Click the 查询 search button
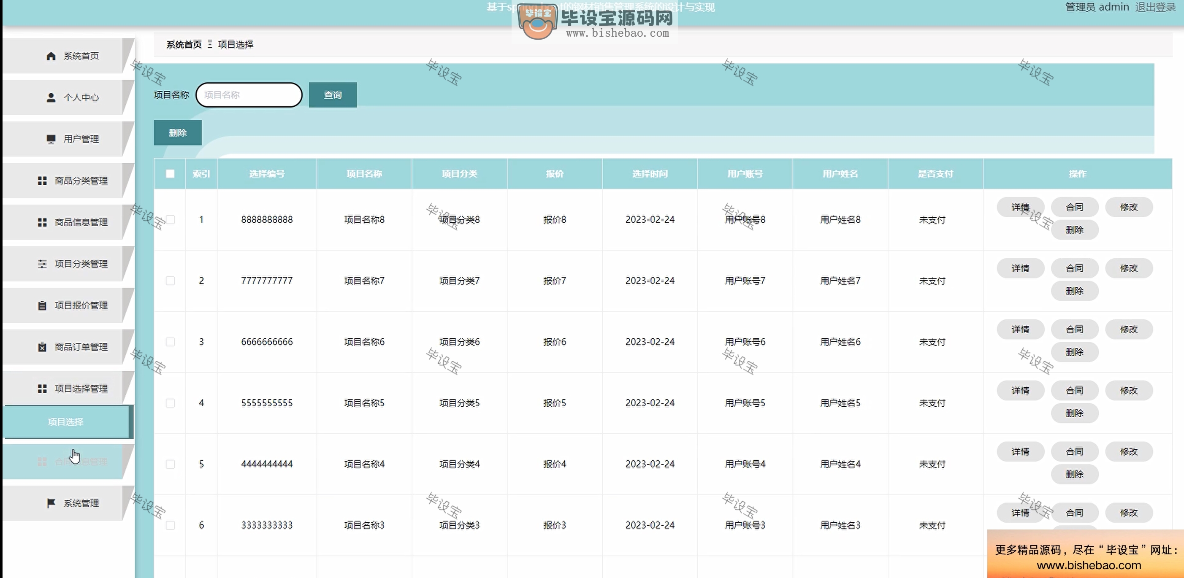The width and height of the screenshot is (1184, 578). point(333,95)
